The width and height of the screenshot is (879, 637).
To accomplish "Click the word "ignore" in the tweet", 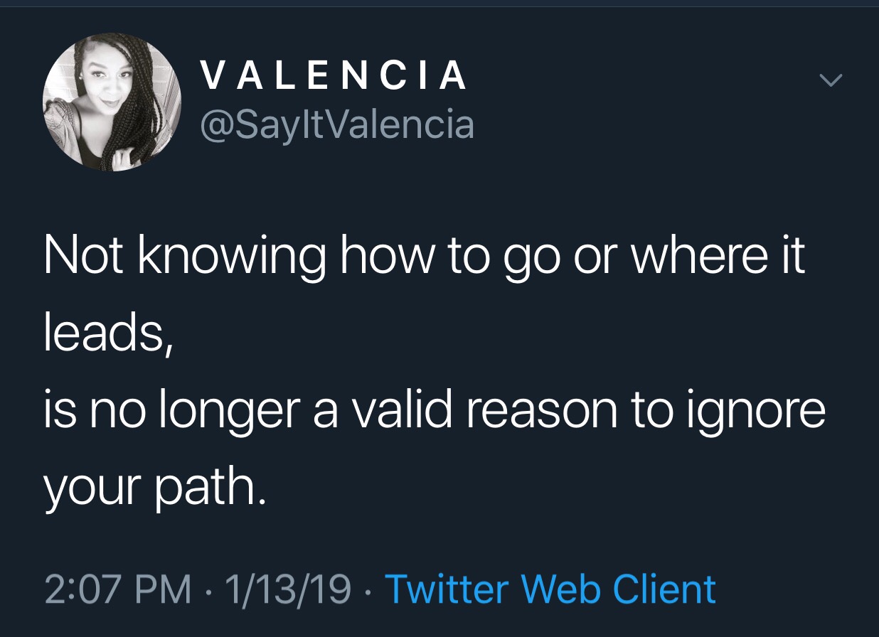I will [x=761, y=412].
